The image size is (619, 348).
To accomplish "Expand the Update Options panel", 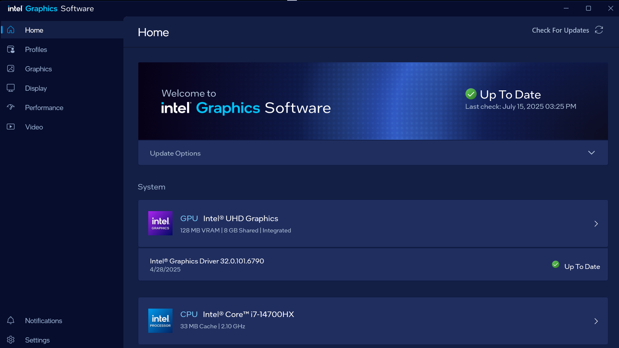I will [373, 153].
